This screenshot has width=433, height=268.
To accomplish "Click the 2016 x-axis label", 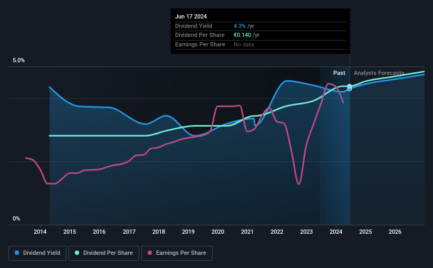I will pyautogui.click(x=99, y=232).
